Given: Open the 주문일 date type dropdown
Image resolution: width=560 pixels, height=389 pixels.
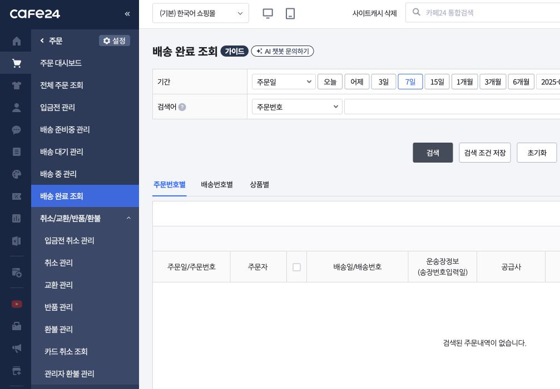Looking at the screenshot, I should click(x=284, y=82).
